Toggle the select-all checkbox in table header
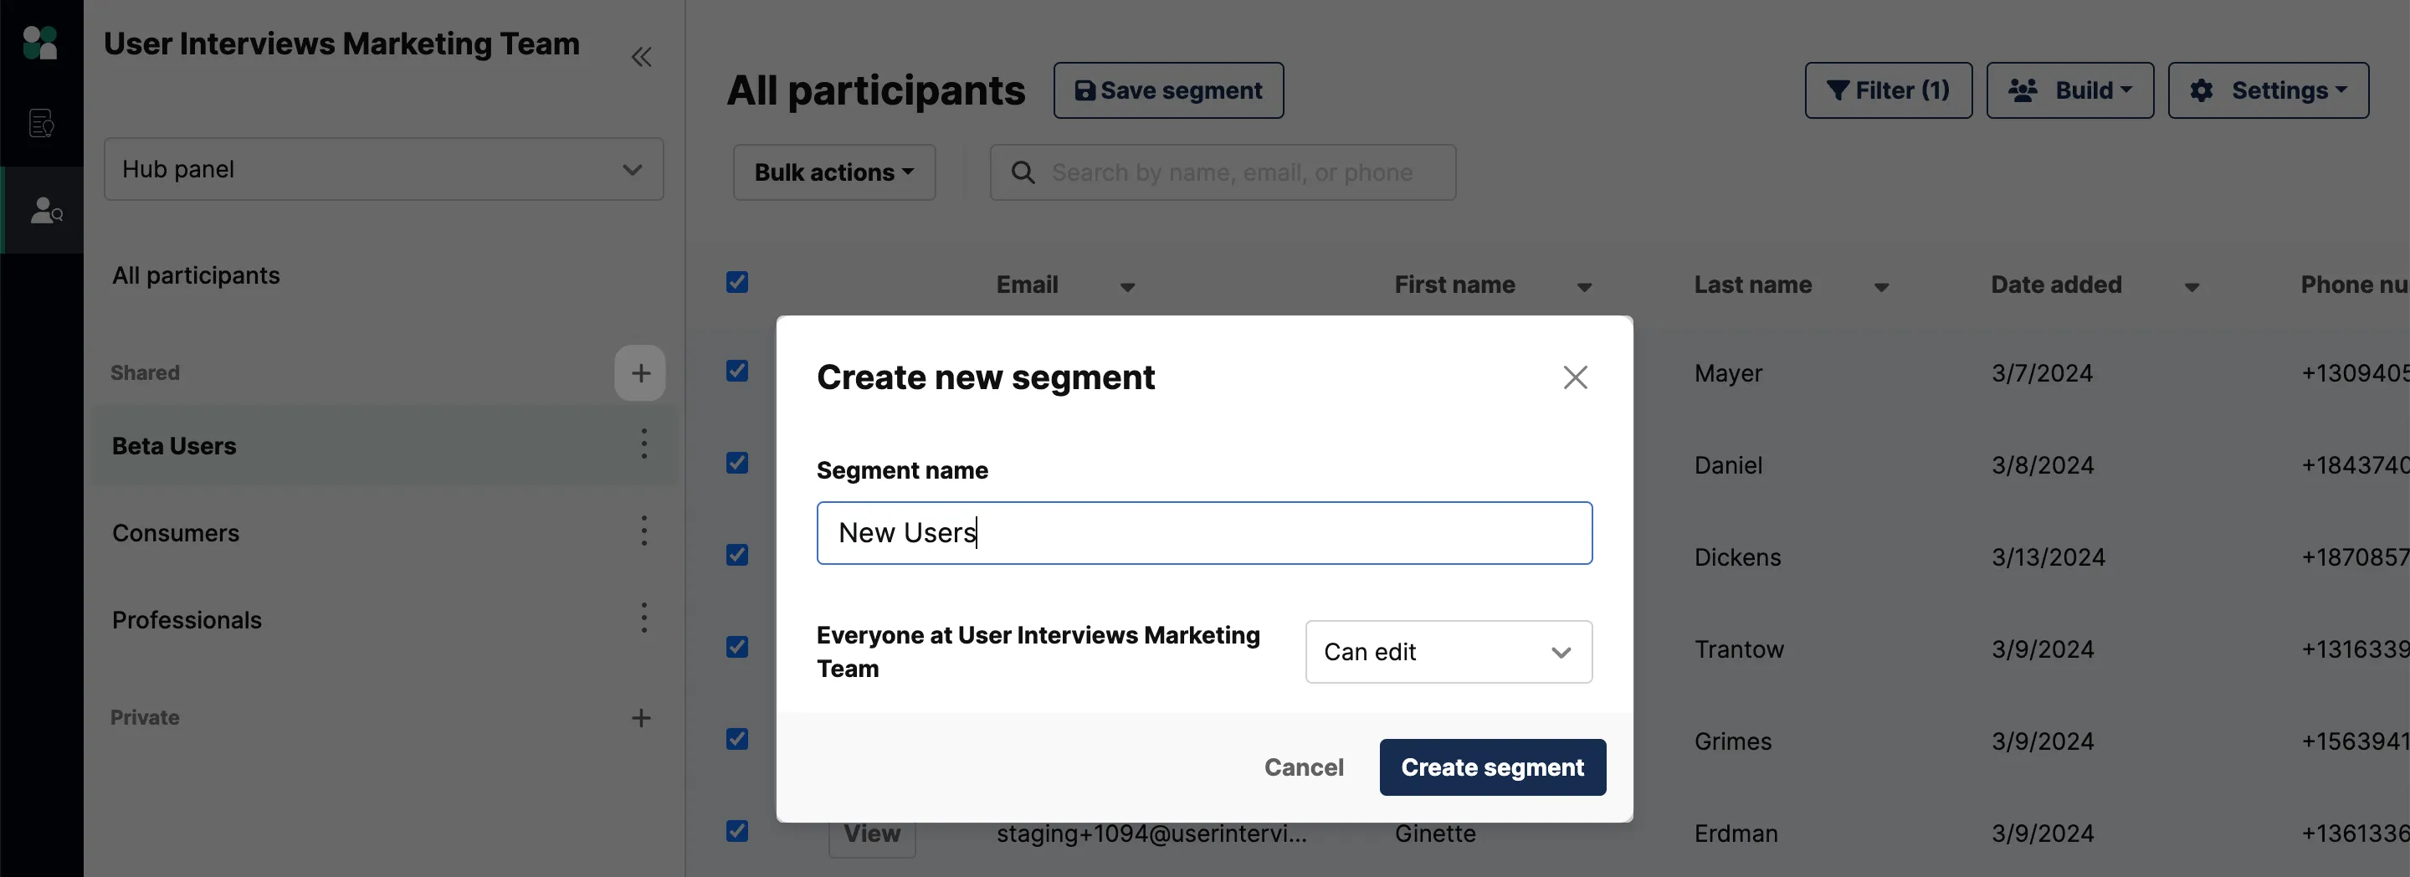Viewport: 2410px width, 877px height. (737, 282)
